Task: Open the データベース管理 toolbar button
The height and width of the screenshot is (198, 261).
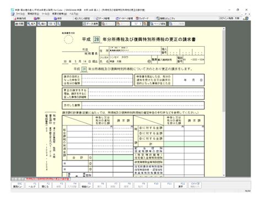Action: [124, 18]
